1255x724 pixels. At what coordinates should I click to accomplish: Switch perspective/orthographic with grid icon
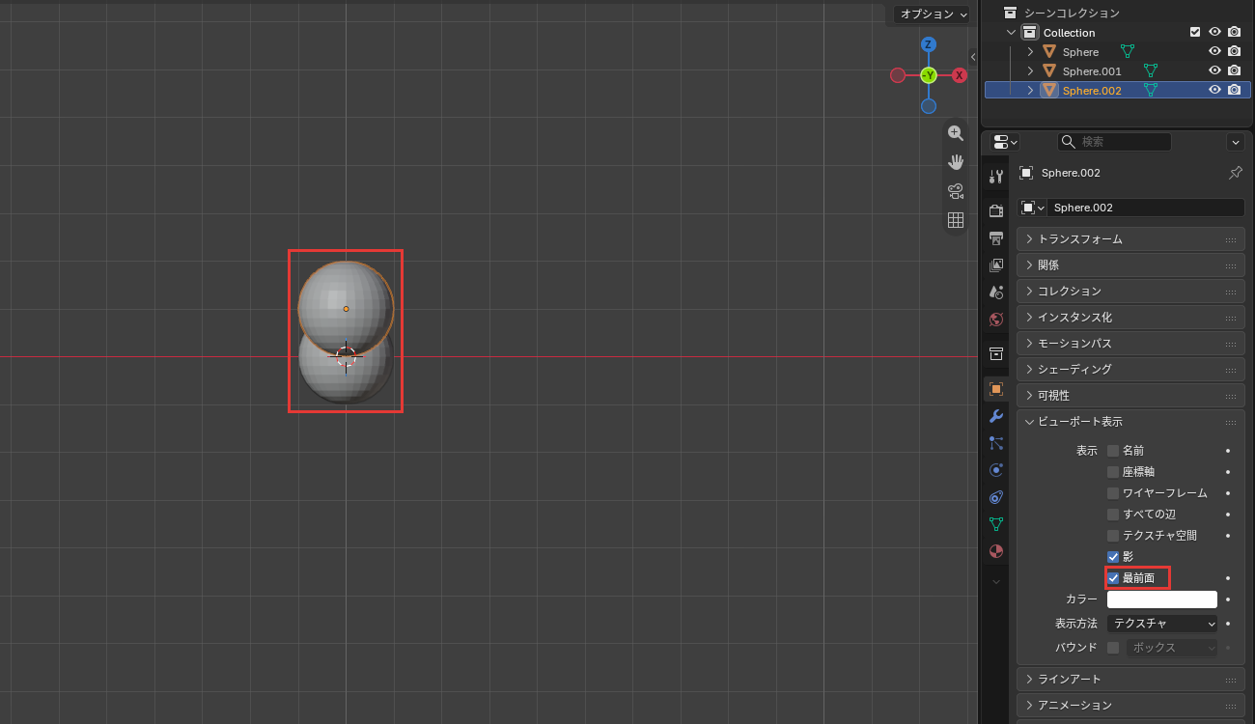956,220
